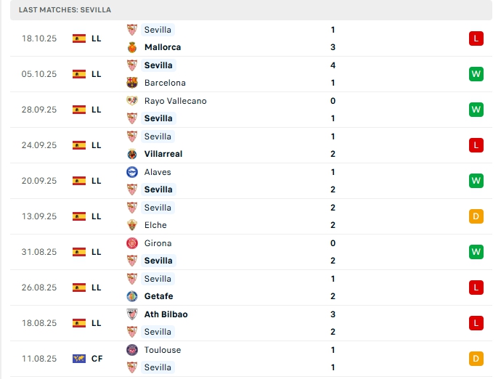Click the Rayo Vallecano crest icon

132,101
